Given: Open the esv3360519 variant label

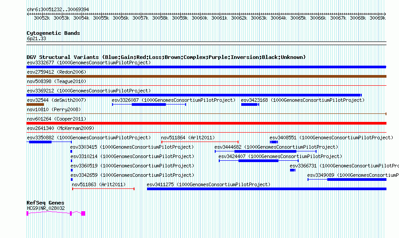Looking at the screenshot, I should 132,166.
